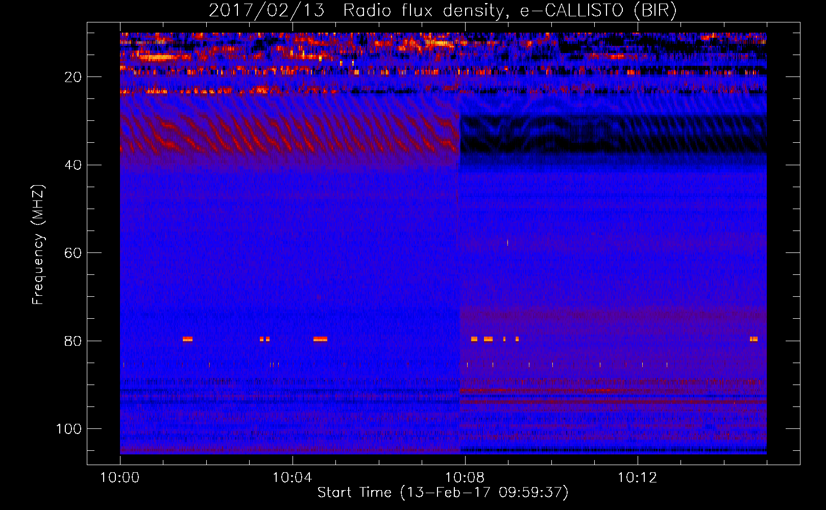Screen dimensions: 826x510
Task: Click the plot title "Radio flux density, e-CALLISTO (BIR)"
Action: coord(509,10)
